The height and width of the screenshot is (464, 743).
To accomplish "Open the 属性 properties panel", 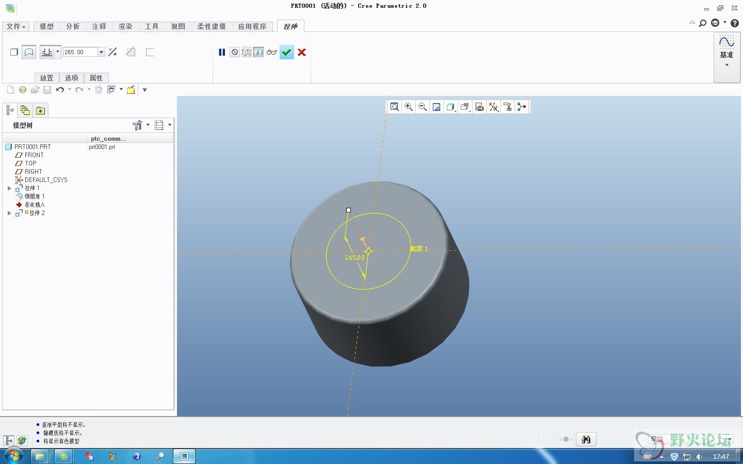I will click(96, 78).
